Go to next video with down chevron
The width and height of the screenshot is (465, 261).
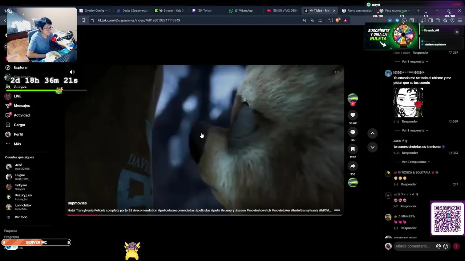click(x=372, y=147)
